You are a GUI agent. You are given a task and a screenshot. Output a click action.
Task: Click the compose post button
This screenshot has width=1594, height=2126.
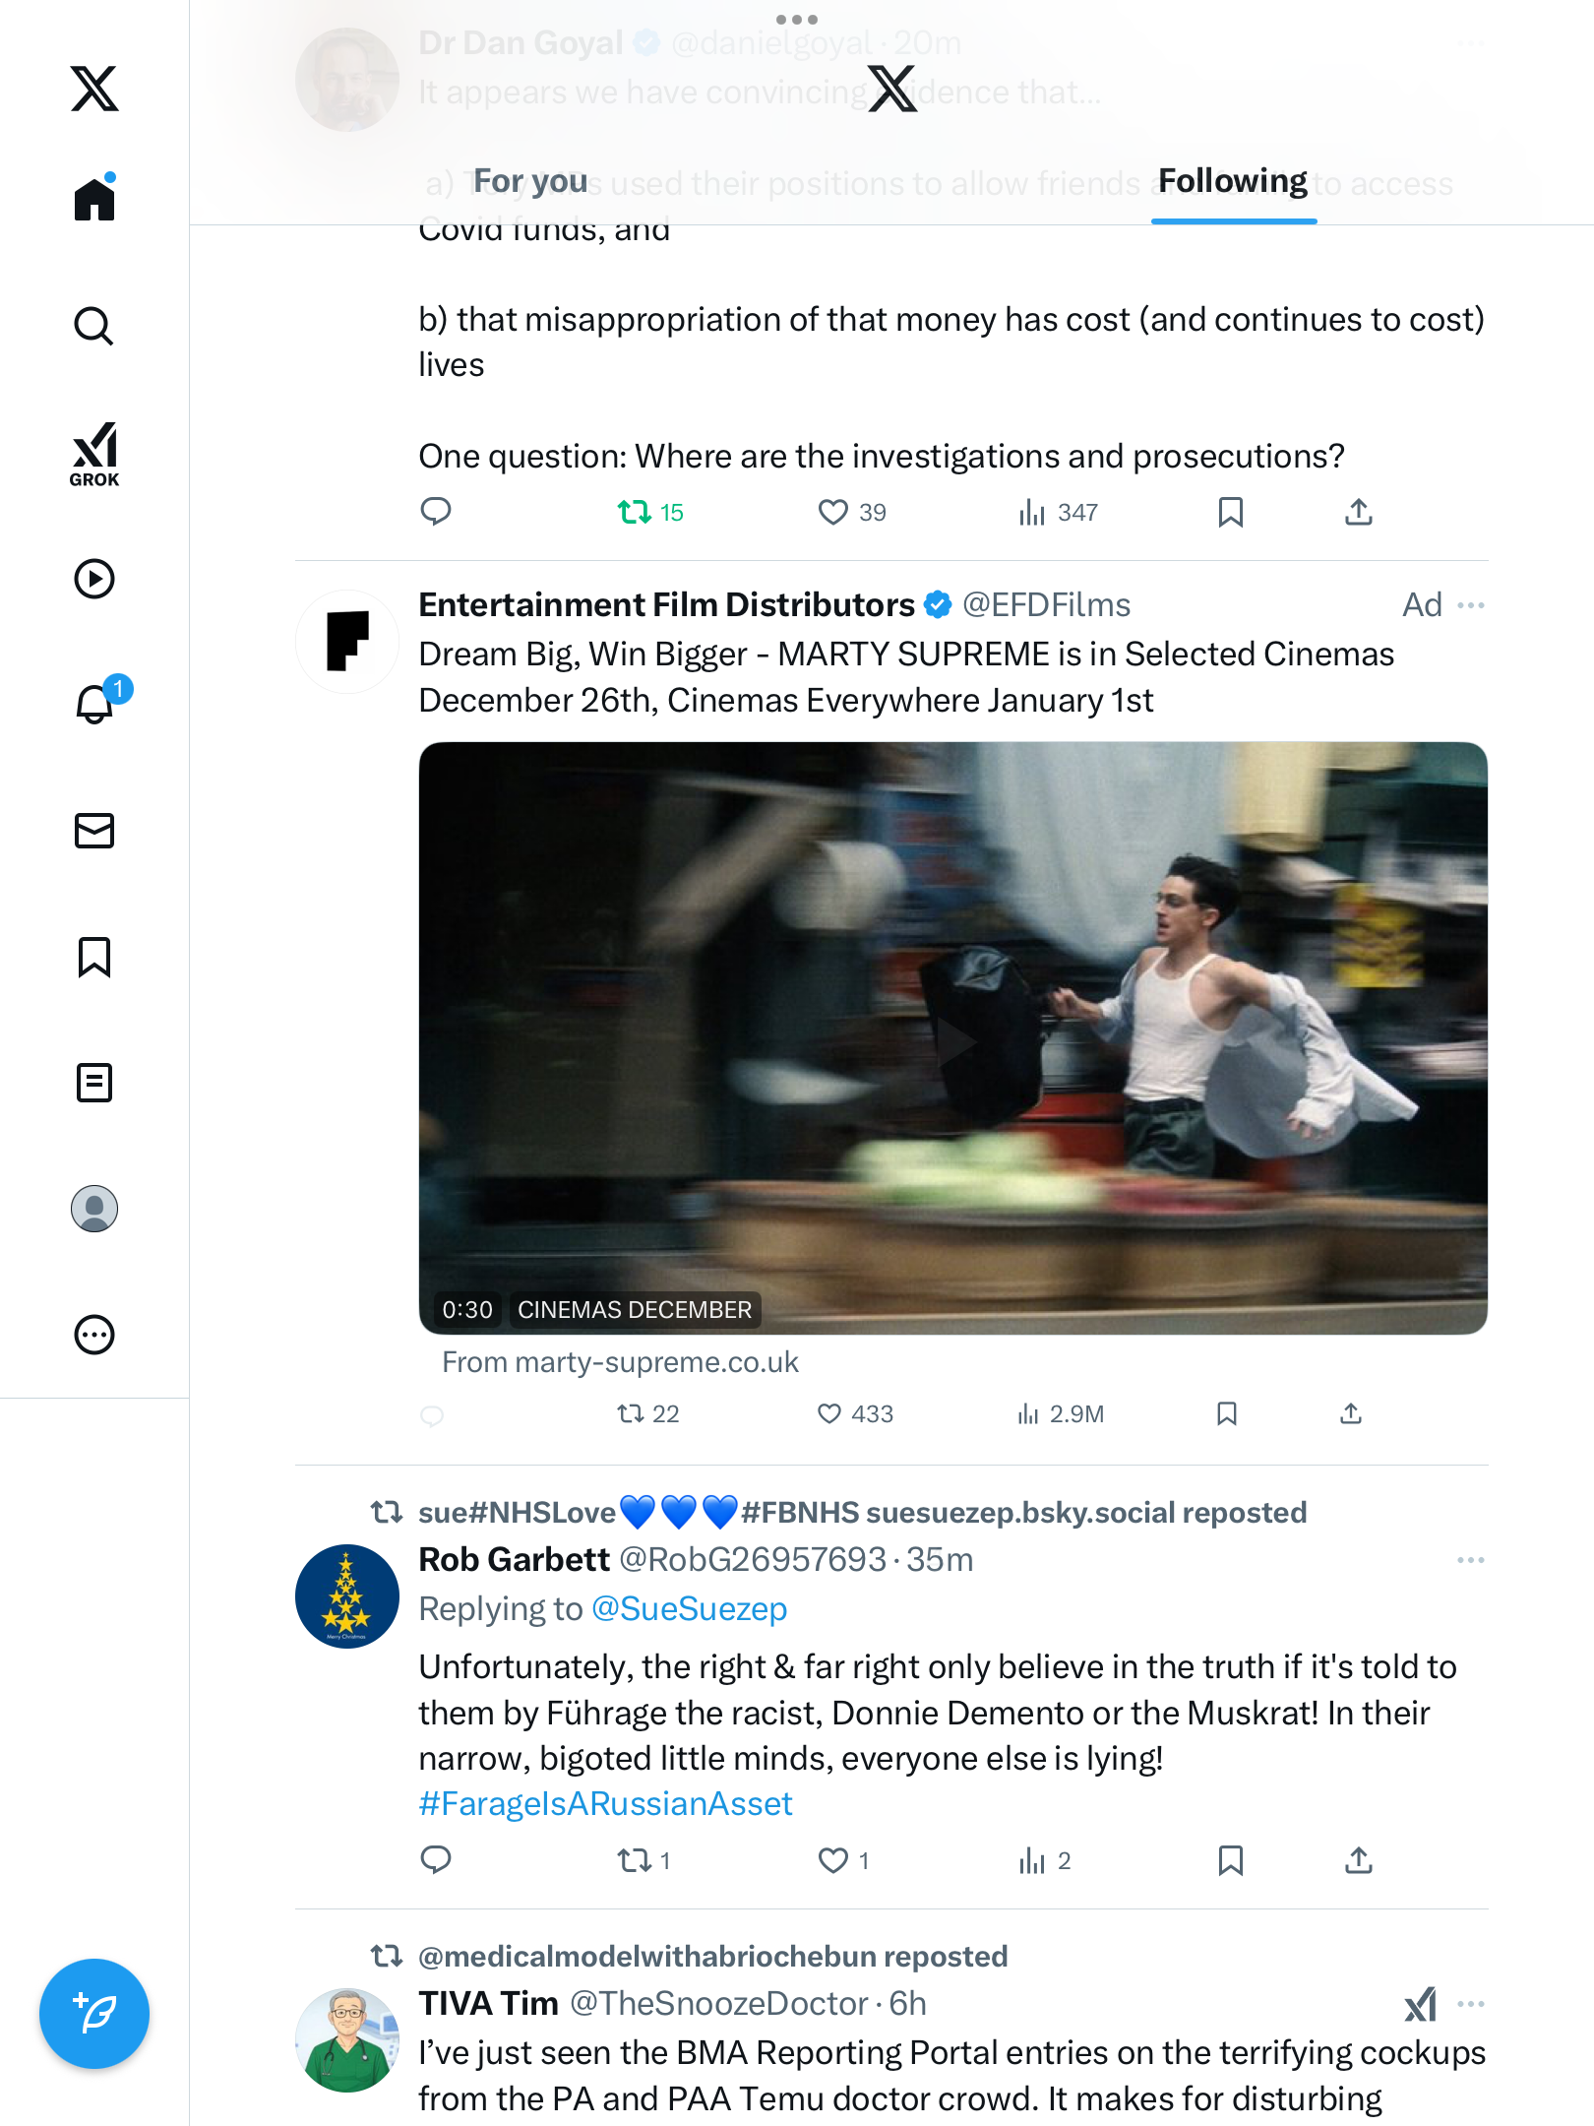coord(94,2014)
